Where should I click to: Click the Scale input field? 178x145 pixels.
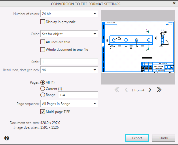[69, 62]
